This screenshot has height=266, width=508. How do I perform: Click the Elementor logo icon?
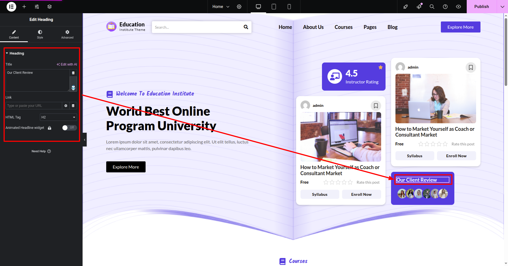[11, 7]
